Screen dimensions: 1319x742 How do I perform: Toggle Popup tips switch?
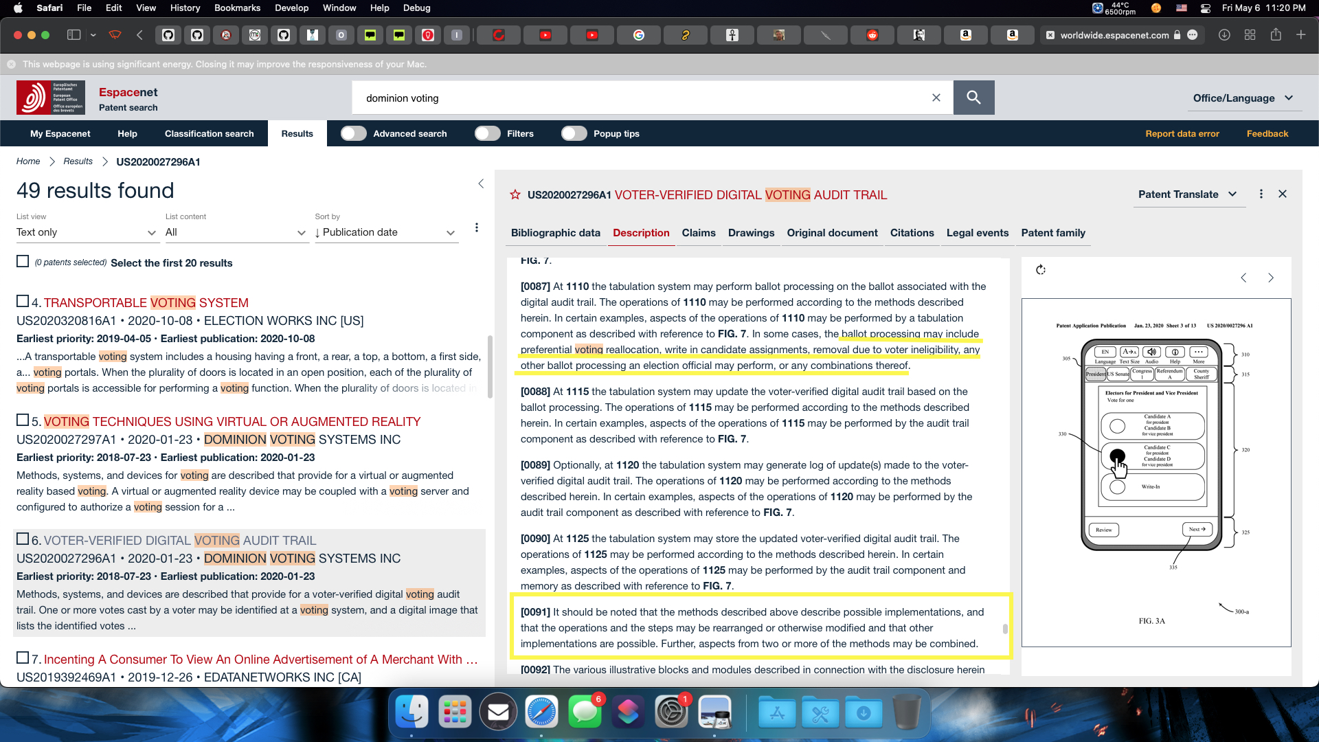pos(574,133)
